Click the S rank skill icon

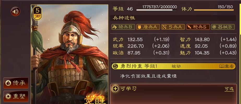[x=115, y=66]
